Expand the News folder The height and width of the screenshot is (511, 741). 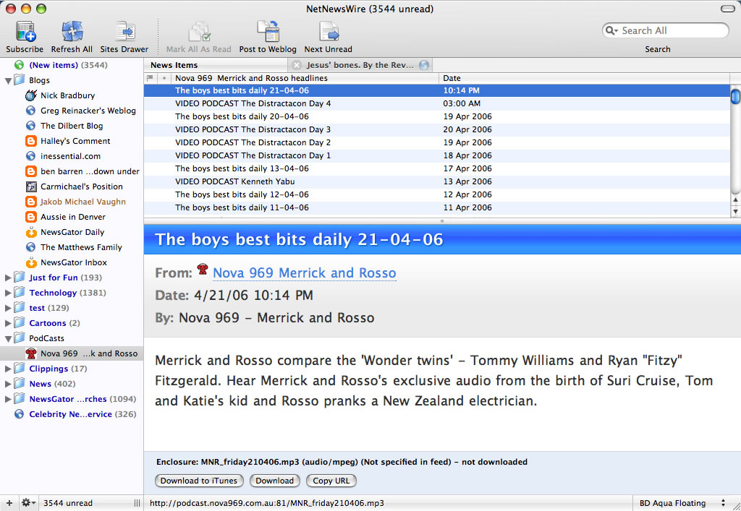[x=9, y=384]
